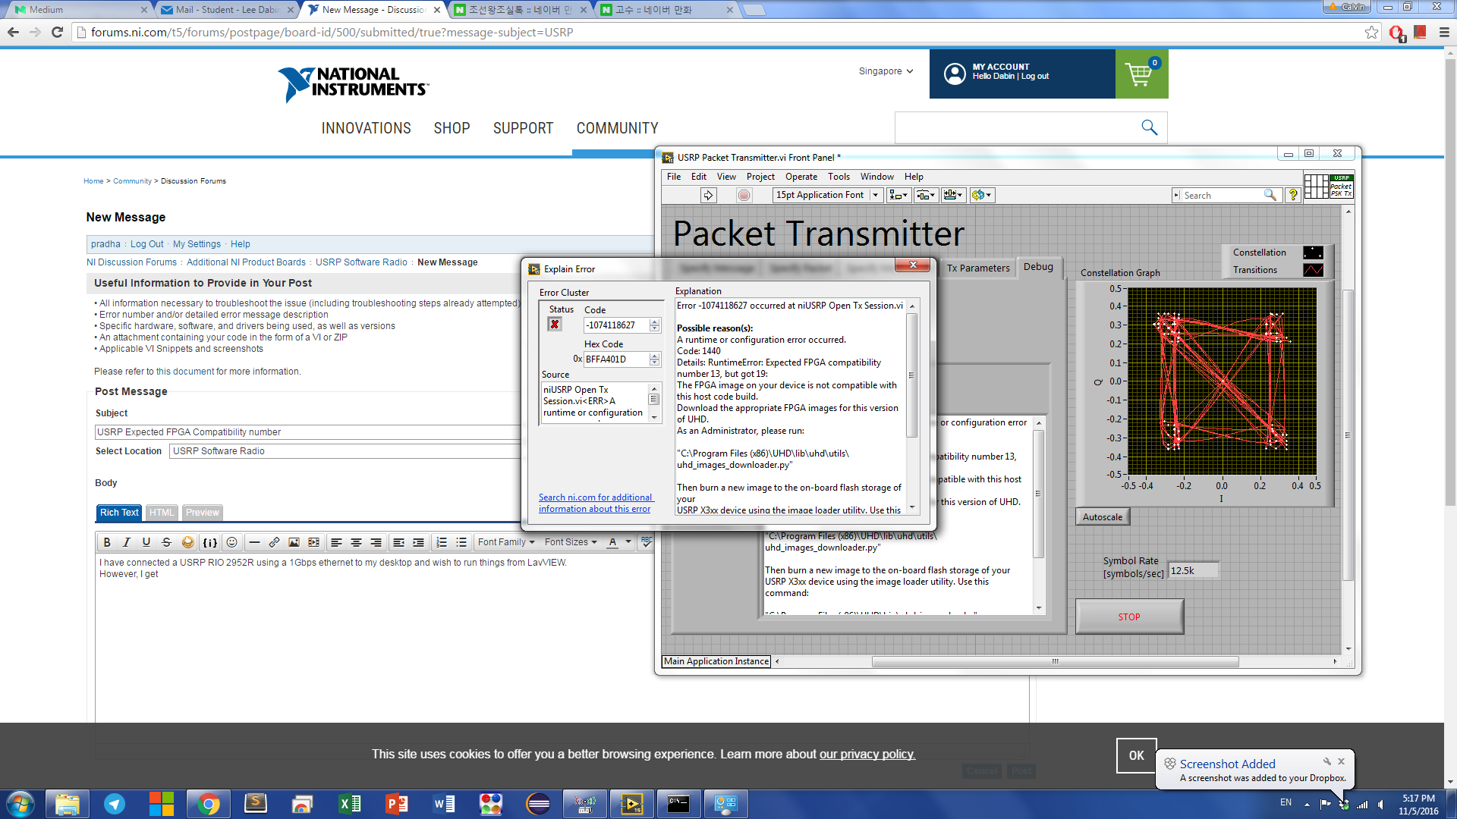This screenshot has width=1457, height=819.
Task: Click the site search magnifier icon
Action: [x=1149, y=127]
